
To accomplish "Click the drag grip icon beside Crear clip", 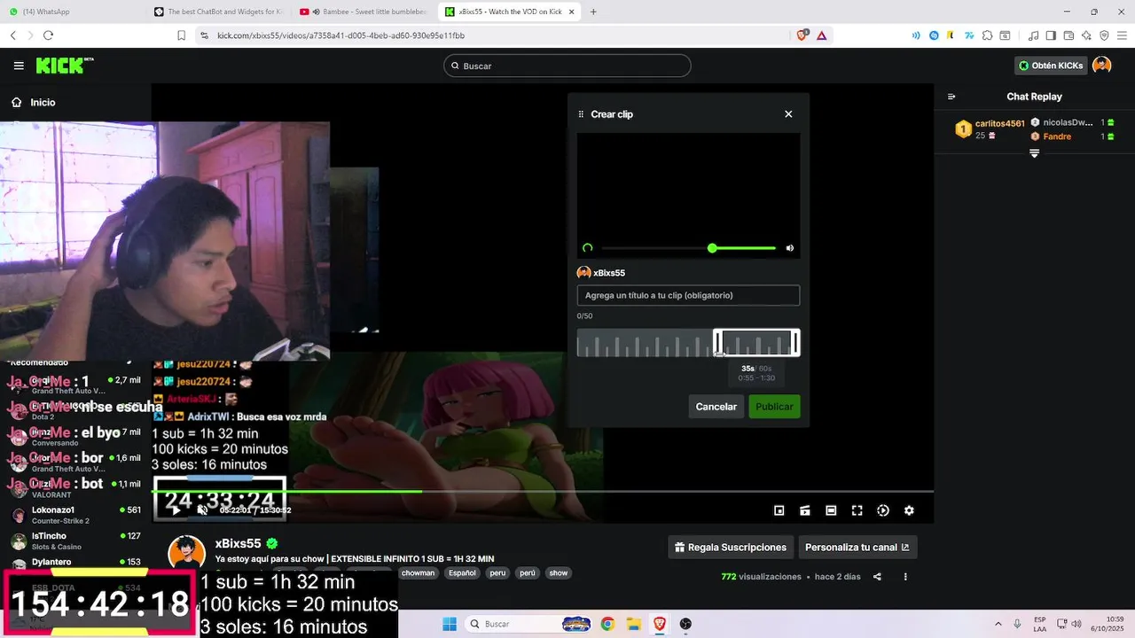I will (582, 114).
